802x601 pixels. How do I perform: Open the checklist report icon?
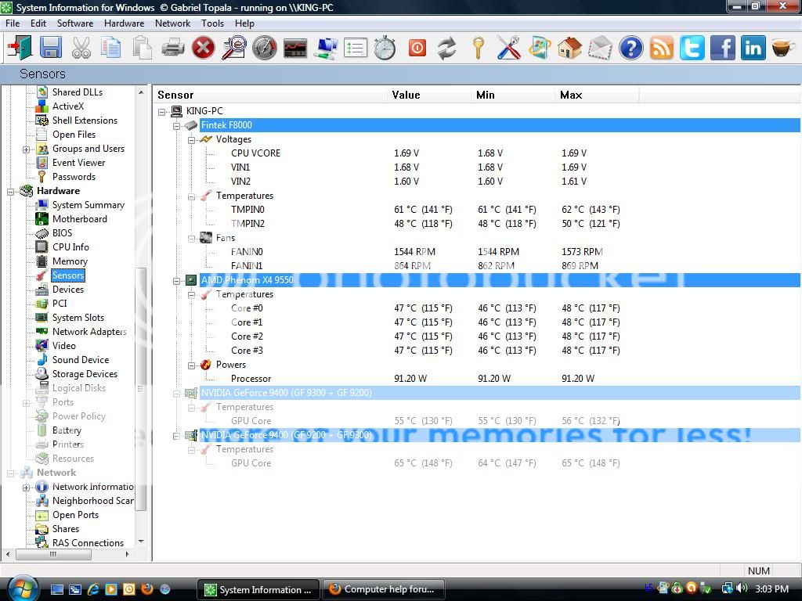tap(356, 48)
